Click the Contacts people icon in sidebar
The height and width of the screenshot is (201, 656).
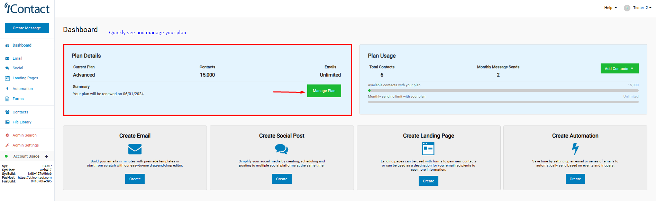coord(7,112)
